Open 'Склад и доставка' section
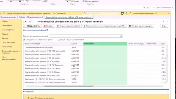Image resolution: width=176 pixels, height=99 pixels. tap(8, 43)
